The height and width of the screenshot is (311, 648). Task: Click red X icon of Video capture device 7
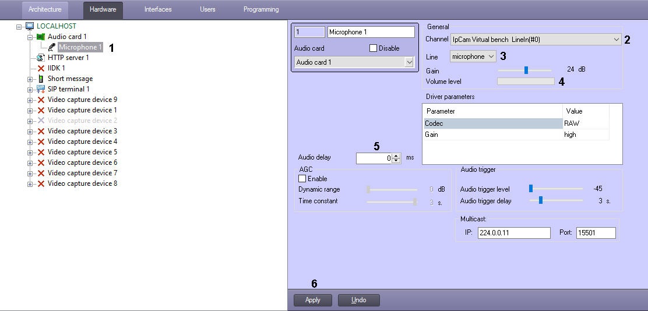coord(41,173)
